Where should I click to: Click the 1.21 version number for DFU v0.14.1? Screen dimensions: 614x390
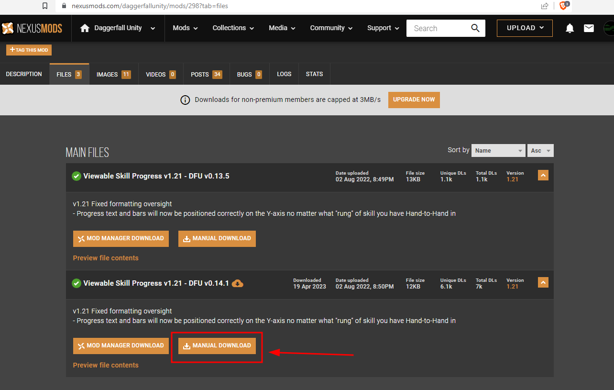pos(512,287)
